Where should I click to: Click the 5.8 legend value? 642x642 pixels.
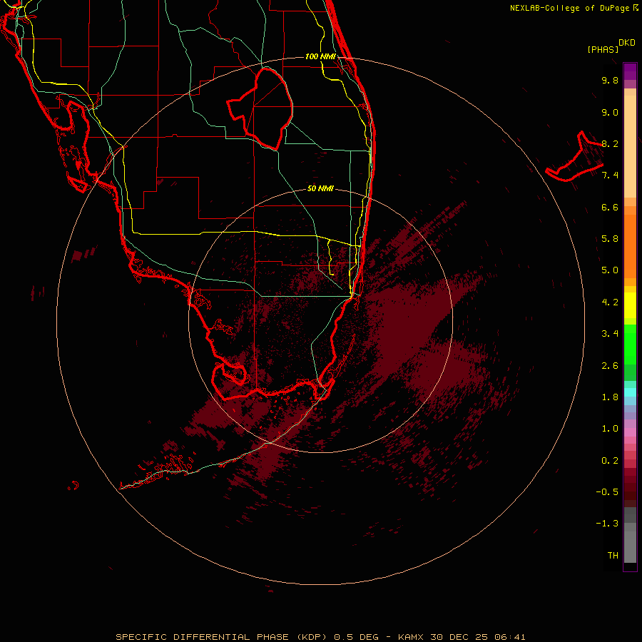(610, 239)
